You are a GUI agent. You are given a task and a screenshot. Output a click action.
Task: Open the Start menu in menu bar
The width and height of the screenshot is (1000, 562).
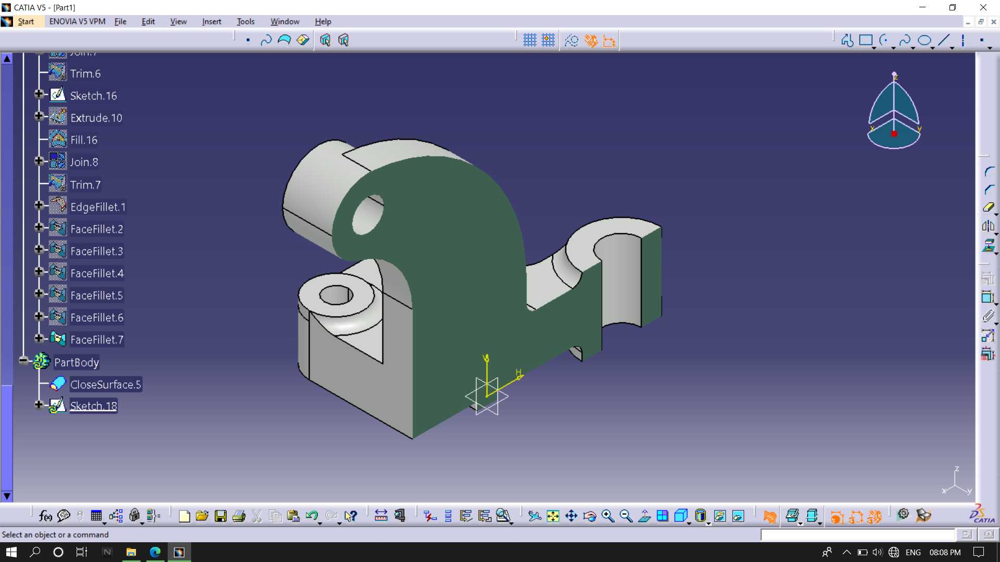pos(26,21)
